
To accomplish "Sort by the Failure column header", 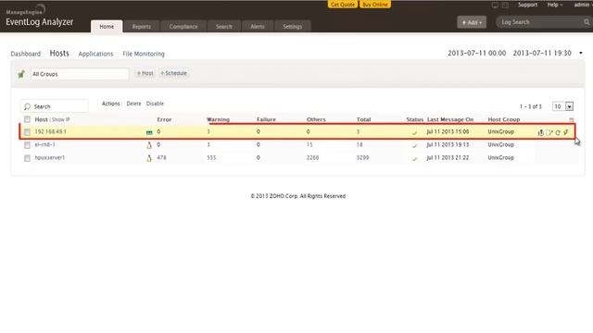I will 266,119.
